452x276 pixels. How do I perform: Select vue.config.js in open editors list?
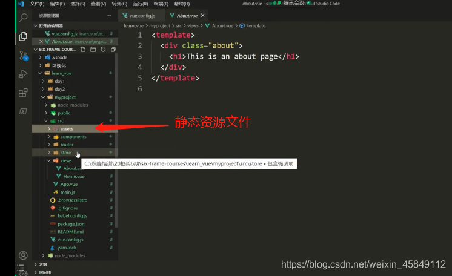[75, 34]
